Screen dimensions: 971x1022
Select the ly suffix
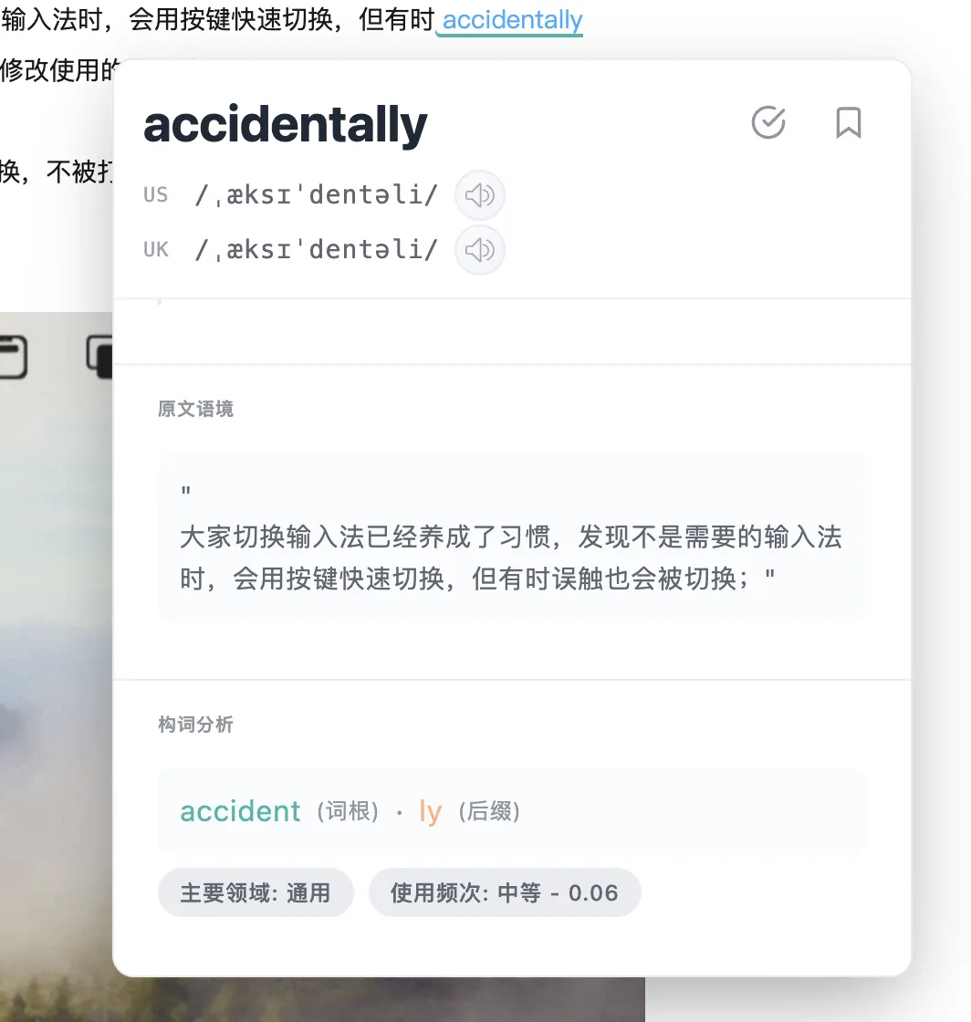tap(430, 812)
